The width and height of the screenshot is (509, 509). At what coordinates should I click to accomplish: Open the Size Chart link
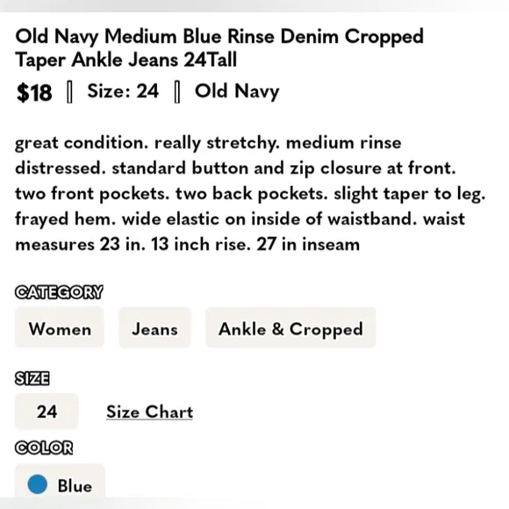(150, 412)
